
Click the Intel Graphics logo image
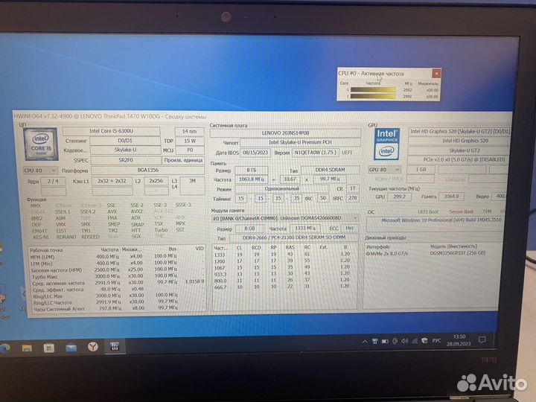pos(386,144)
